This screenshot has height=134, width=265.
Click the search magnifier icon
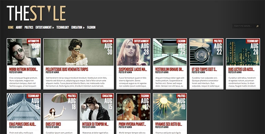click(257, 26)
